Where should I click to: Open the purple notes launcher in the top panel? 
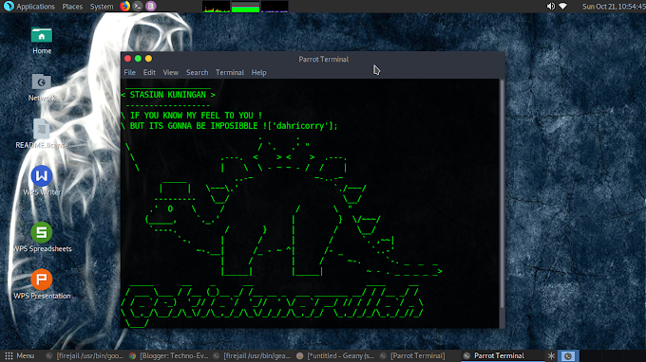151,7
